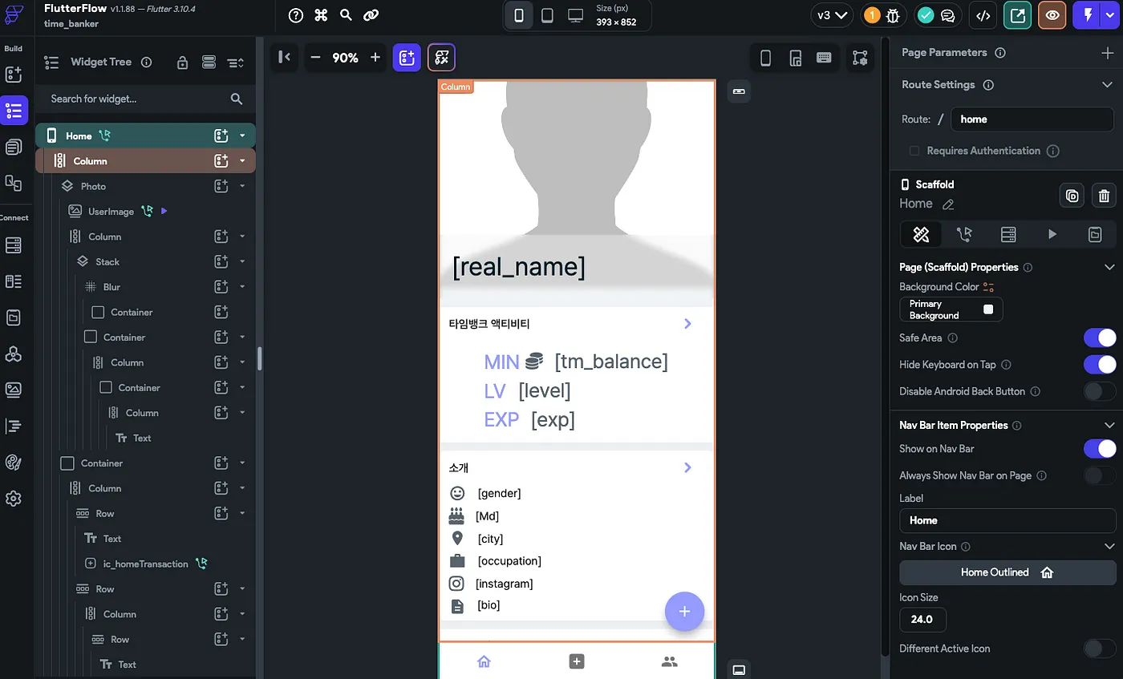Click the lock icon in Widget Tree header
The image size is (1123, 679).
[x=183, y=63]
